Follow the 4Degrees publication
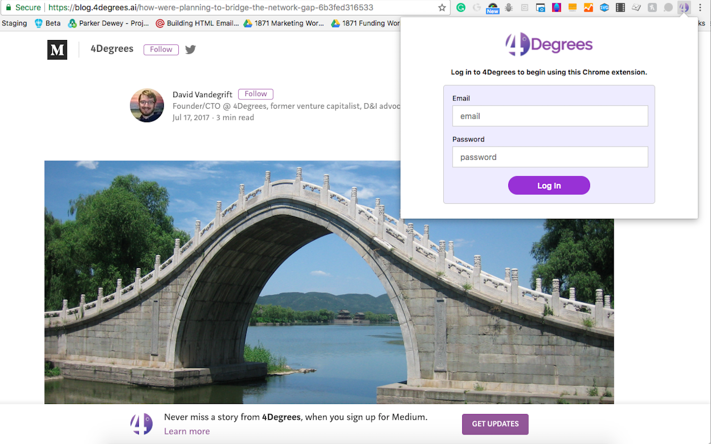Image resolution: width=711 pixels, height=444 pixels. pos(161,49)
